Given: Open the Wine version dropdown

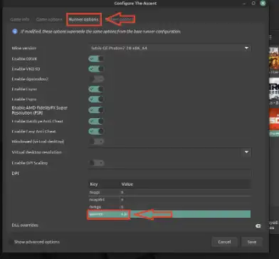Looking at the screenshot, I should [x=170, y=48].
